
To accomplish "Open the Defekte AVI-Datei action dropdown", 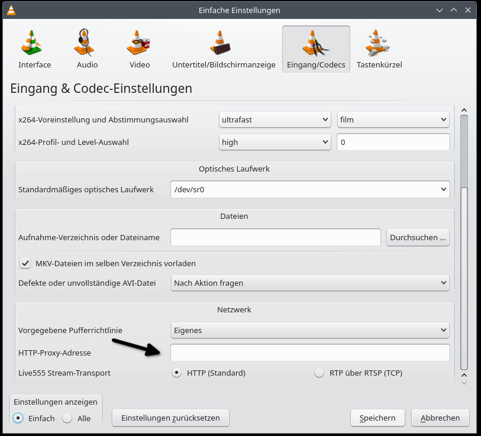I will coord(310,283).
